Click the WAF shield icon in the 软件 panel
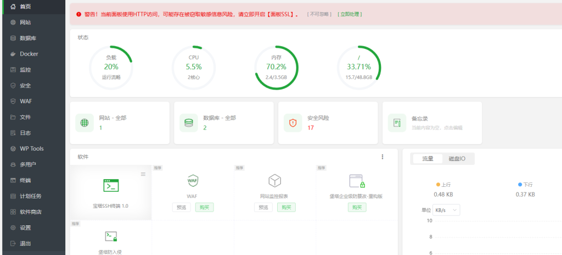 (193, 180)
